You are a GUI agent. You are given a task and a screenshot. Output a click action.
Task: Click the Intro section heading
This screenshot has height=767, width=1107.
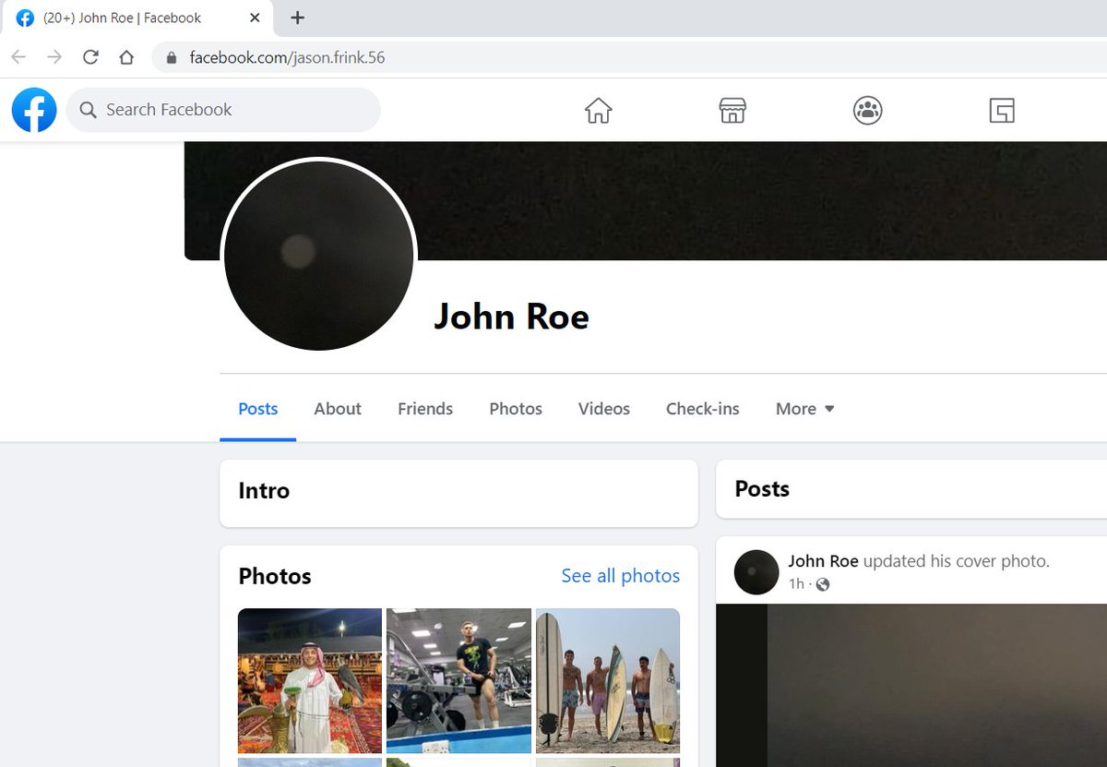(x=264, y=491)
